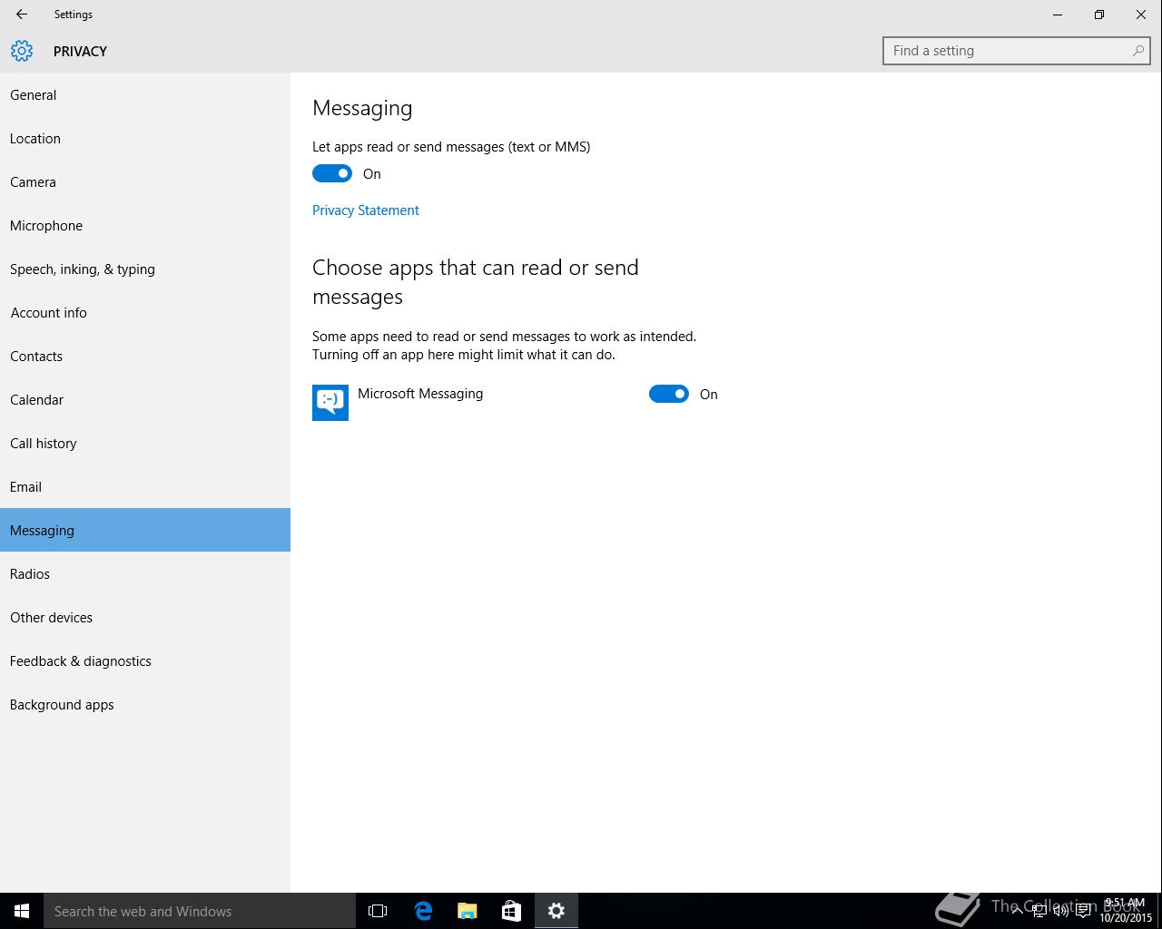Click the Privacy gear icon
The image size is (1162, 929).
(x=22, y=51)
